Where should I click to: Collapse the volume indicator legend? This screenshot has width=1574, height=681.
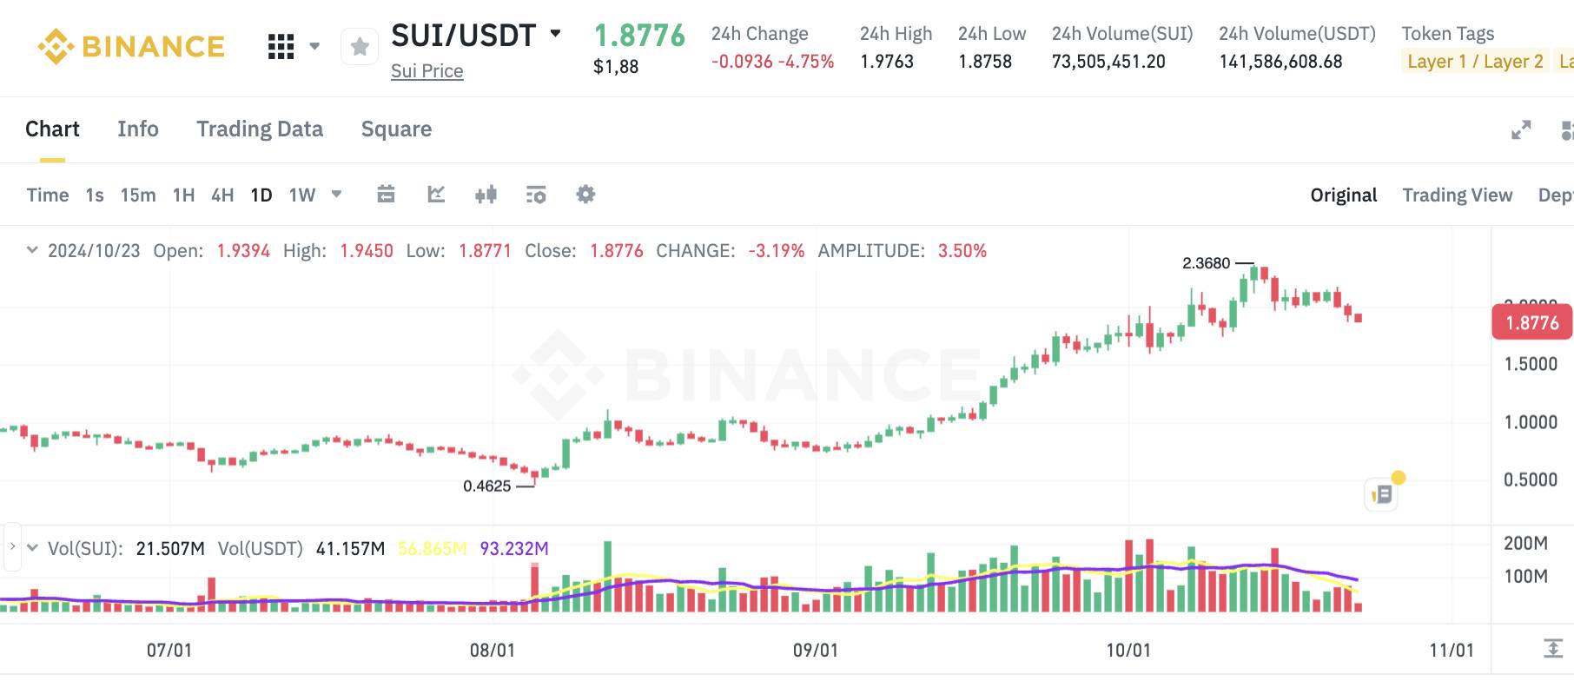point(32,548)
